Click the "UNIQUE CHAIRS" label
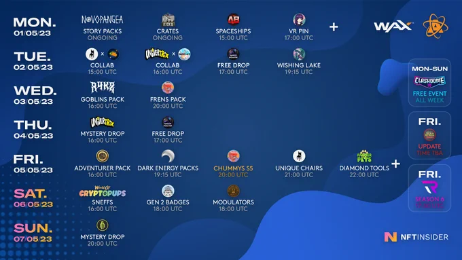This screenshot has width=462, height=260. pos(299,168)
